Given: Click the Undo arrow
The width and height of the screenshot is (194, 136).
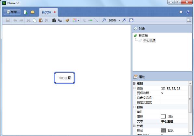Looking at the screenshot, I should 15,20.
